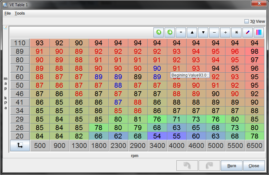The height and width of the screenshot is (175, 269).
Task: Click the Close button
Action: click(x=254, y=166)
